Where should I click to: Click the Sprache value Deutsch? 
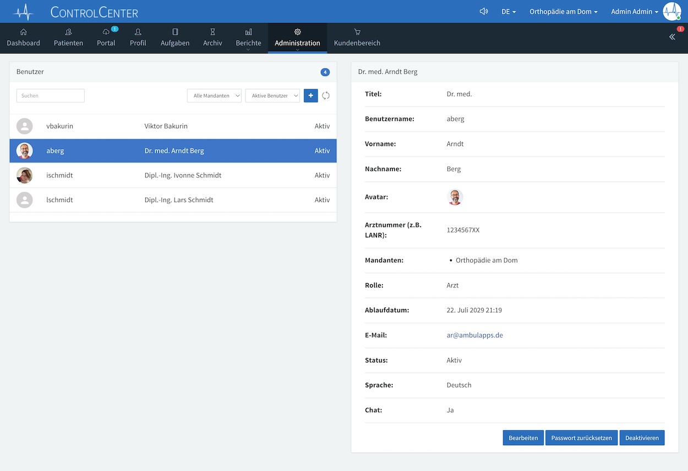(x=459, y=385)
